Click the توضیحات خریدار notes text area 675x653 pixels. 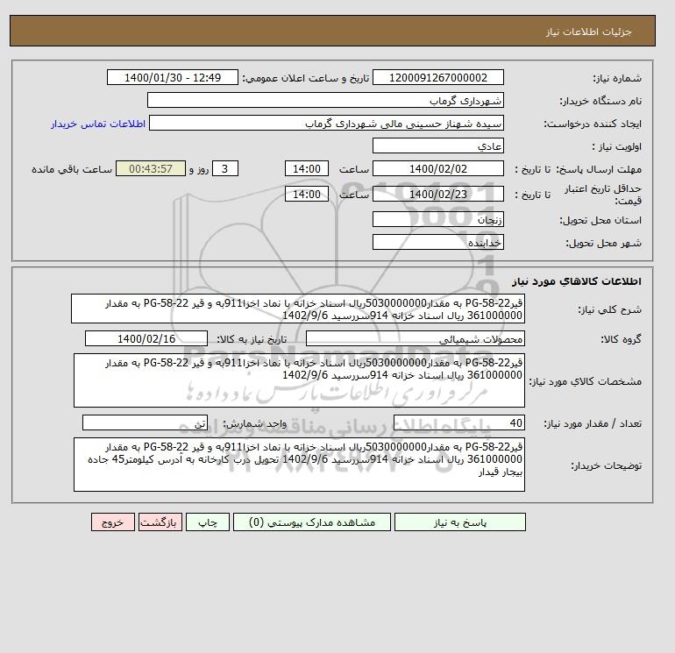point(299,465)
